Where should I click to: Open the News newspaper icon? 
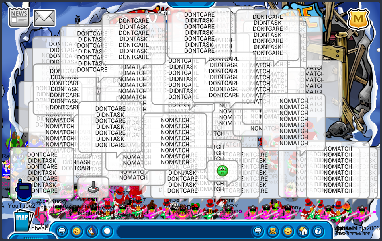pyautogui.click(x=19, y=17)
